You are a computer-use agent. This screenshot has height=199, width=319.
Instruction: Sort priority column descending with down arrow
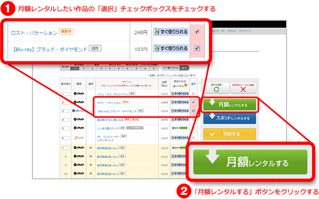coord(83,69)
